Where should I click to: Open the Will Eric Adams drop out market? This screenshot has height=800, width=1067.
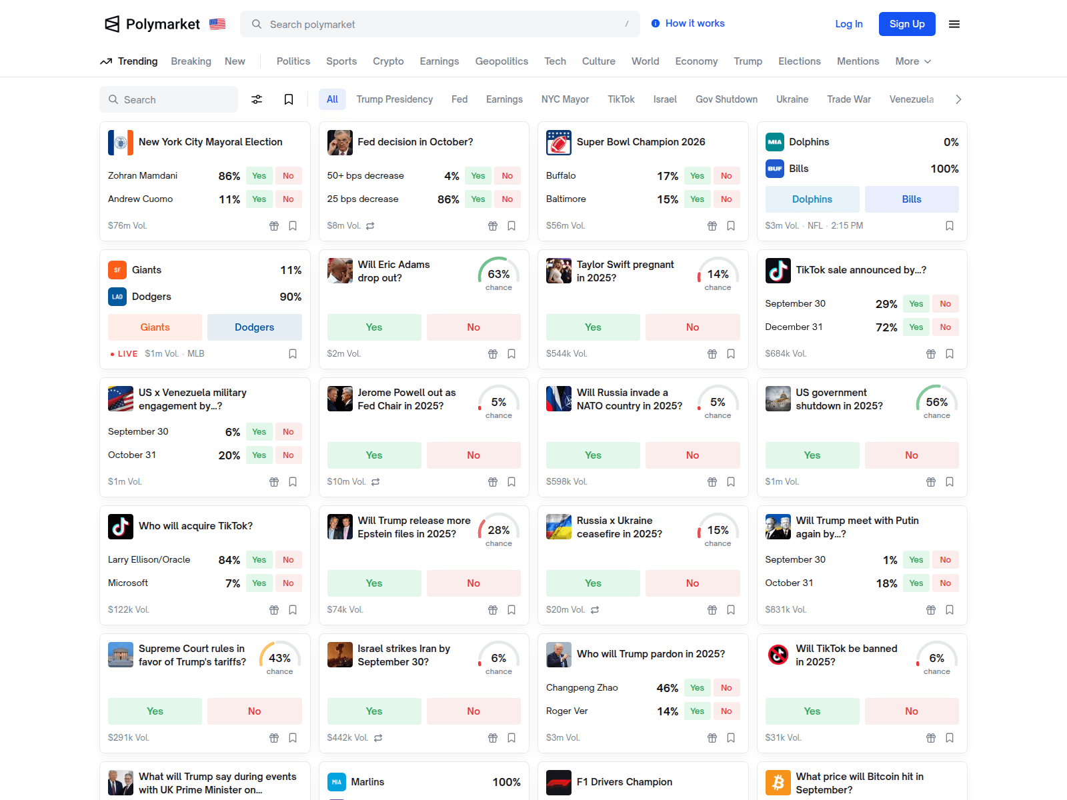393,271
